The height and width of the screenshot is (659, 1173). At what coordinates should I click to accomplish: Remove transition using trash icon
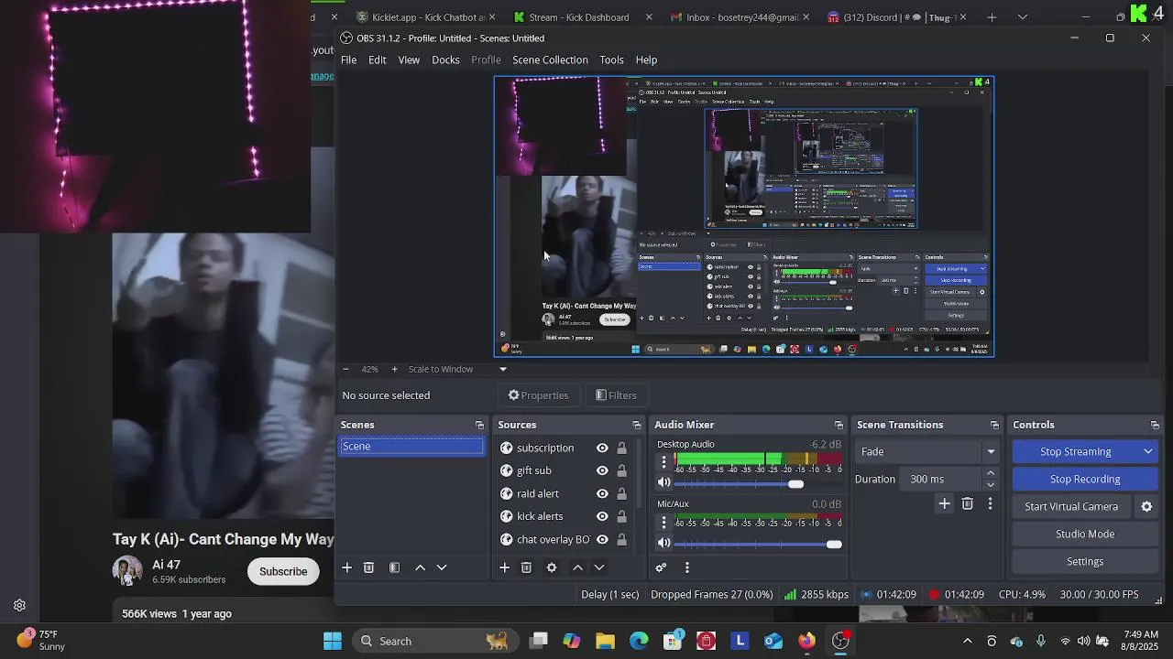coord(968,503)
